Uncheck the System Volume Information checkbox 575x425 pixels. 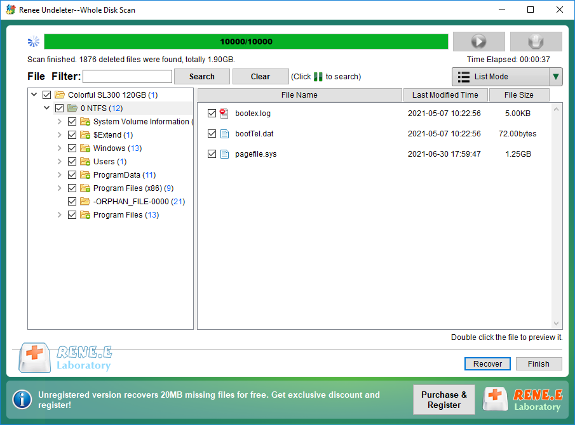72,122
